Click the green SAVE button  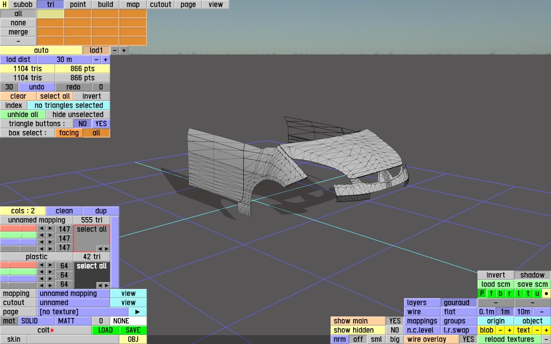[x=133, y=330]
